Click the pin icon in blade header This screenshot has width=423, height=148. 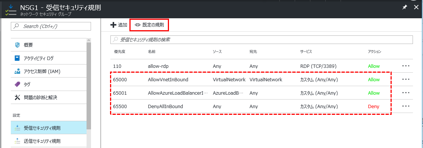click(x=405, y=7)
